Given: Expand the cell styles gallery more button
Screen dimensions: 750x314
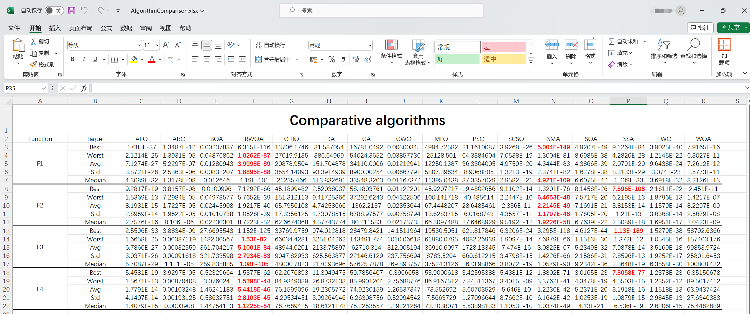Looking at the screenshot, I should [x=531, y=62].
